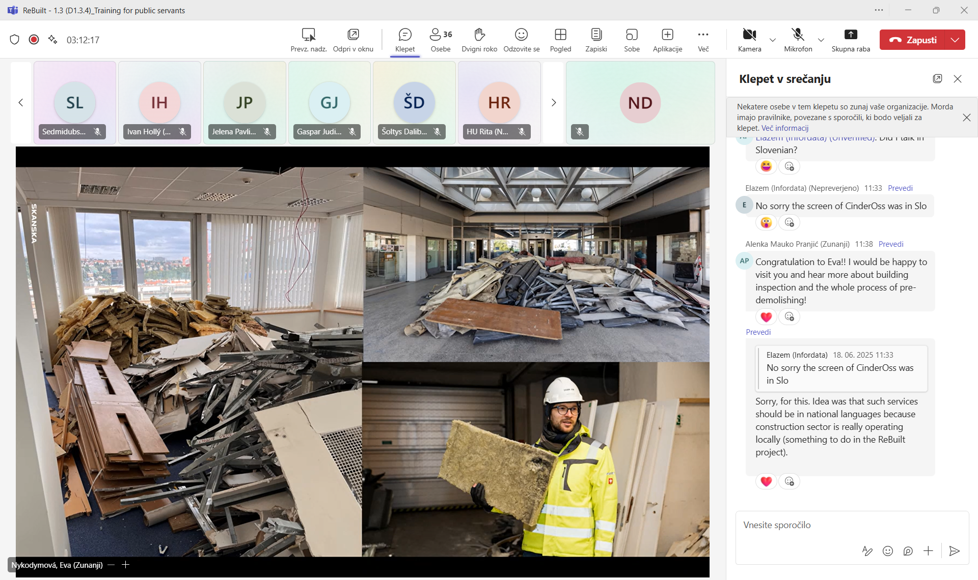
Task: Focus the Vnesite sporočilo message box
Action: tap(851, 525)
